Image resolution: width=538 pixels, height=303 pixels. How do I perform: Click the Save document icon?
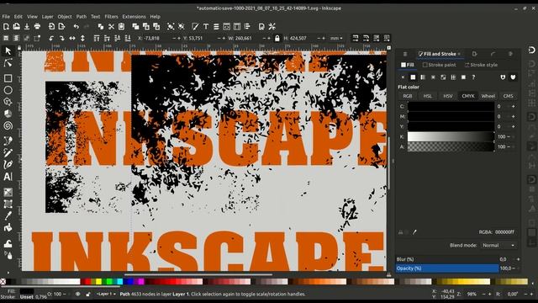pos(27,26)
